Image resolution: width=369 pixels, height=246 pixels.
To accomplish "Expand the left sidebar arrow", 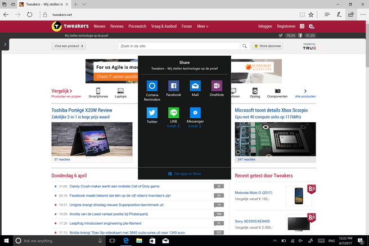I will point(5,44).
